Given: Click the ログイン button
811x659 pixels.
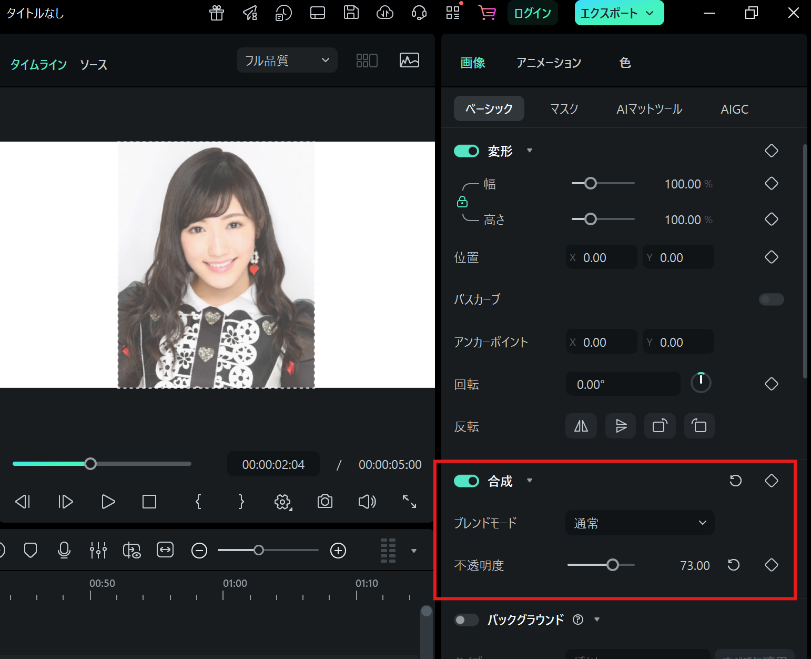Looking at the screenshot, I should pyautogui.click(x=532, y=13).
